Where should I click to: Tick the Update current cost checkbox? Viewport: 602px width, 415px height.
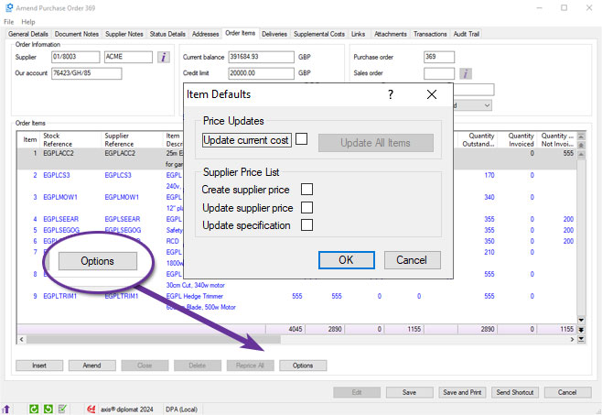coord(301,139)
